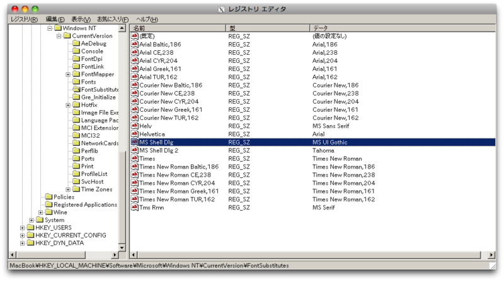Expand the Wine key
The width and height of the screenshot is (504, 281).
click(40, 212)
